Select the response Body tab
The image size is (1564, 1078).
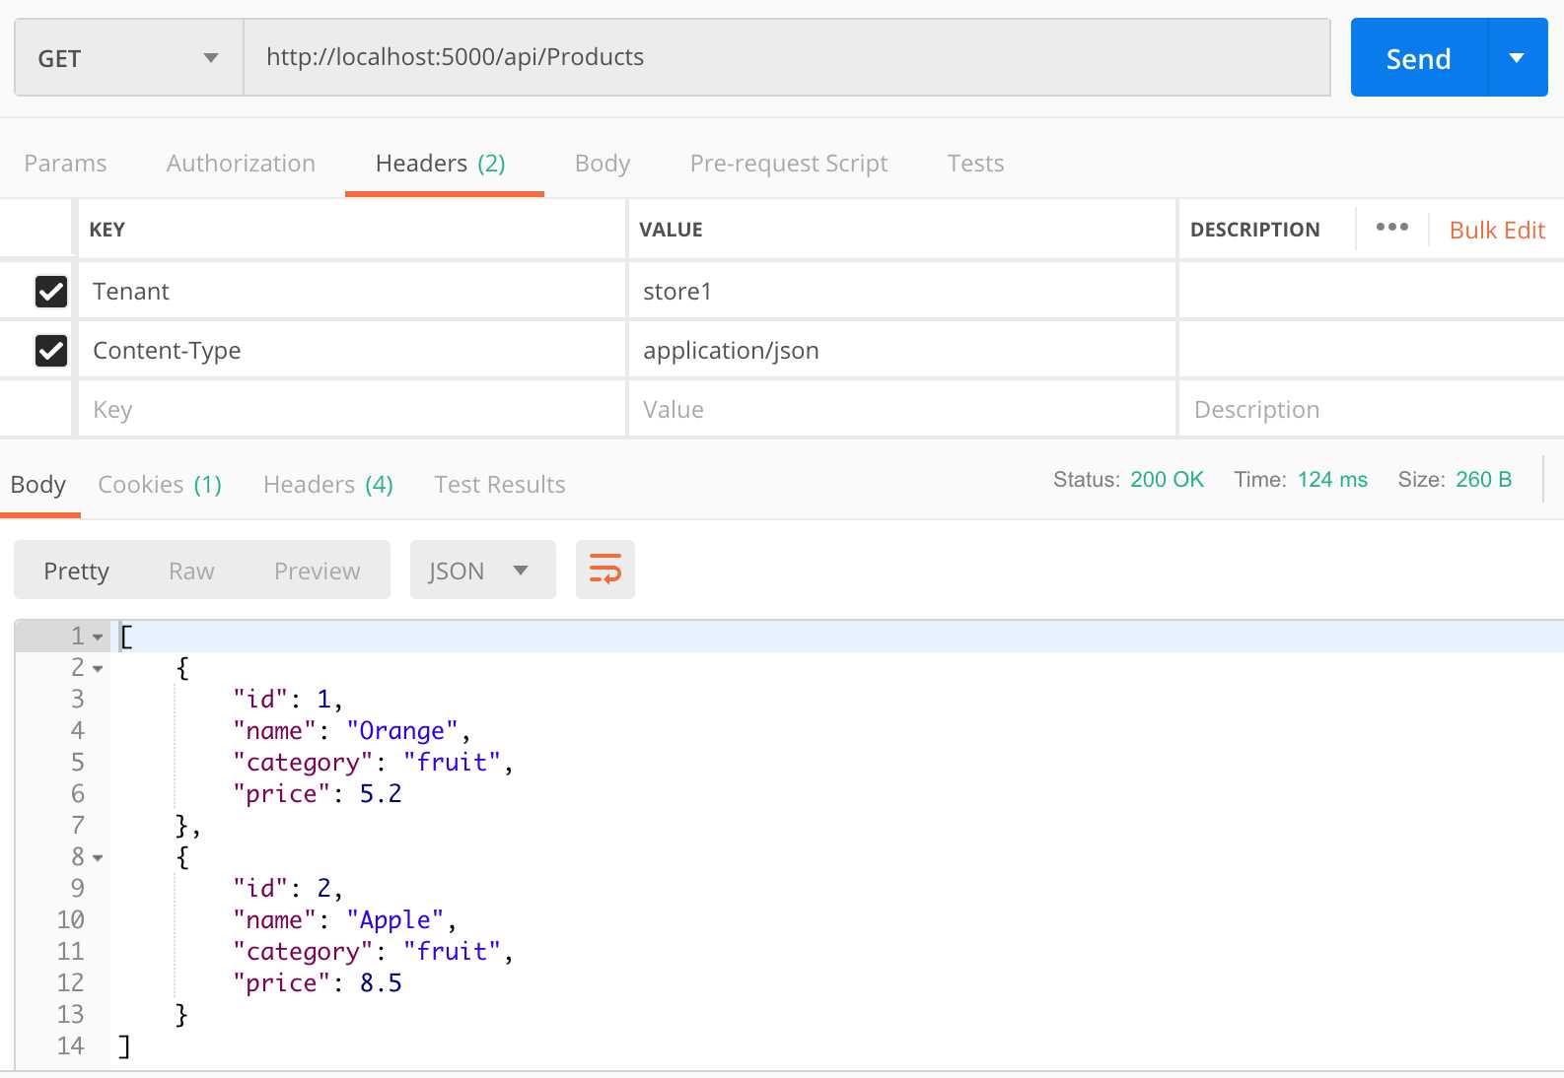(38, 485)
